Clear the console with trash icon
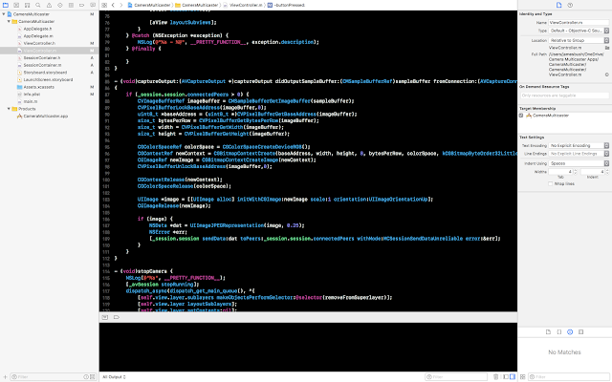Image resolution: width=612 pixels, height=382 pixels. 496,377
